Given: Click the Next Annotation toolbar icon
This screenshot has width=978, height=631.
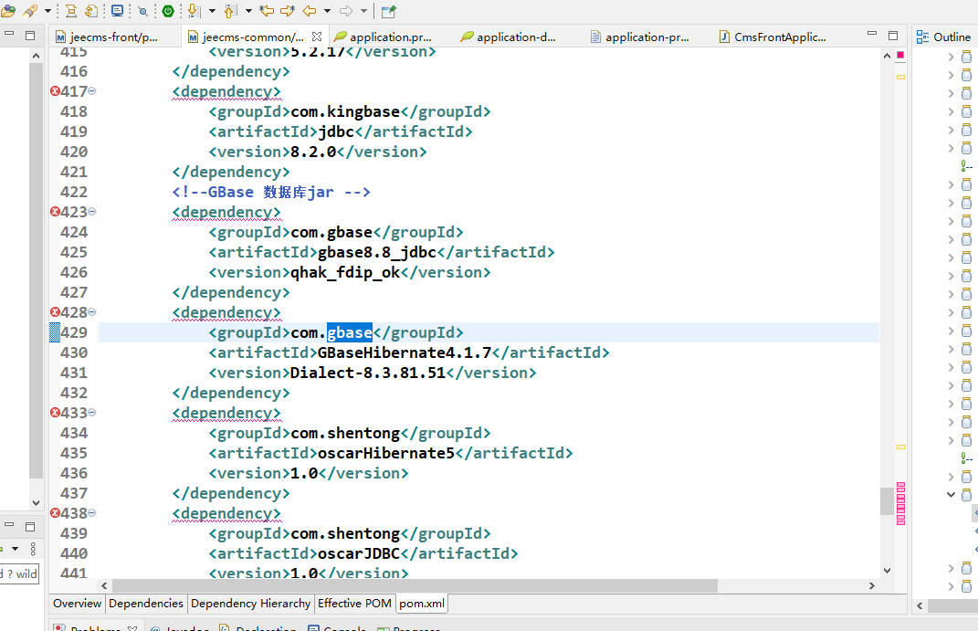Looking at the screenshot, I should pos(194,11).
